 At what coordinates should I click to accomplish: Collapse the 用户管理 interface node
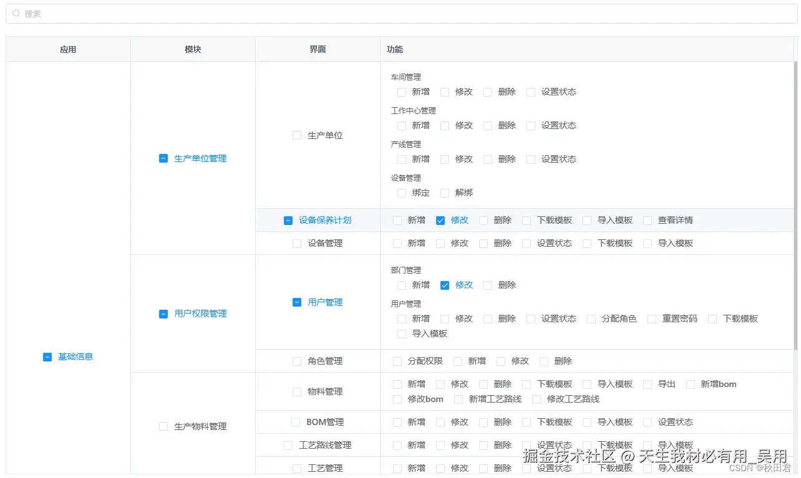(296, 302)
